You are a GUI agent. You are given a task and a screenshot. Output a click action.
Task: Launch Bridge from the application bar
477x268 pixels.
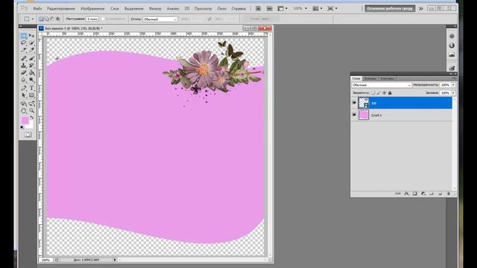(x=258, y=8)
